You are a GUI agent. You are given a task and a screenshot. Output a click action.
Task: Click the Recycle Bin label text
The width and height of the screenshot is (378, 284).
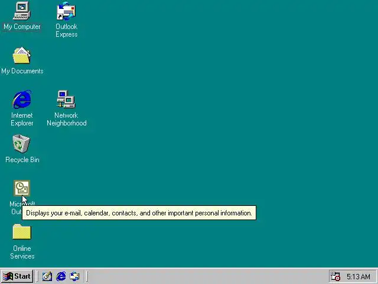(22, 160)
